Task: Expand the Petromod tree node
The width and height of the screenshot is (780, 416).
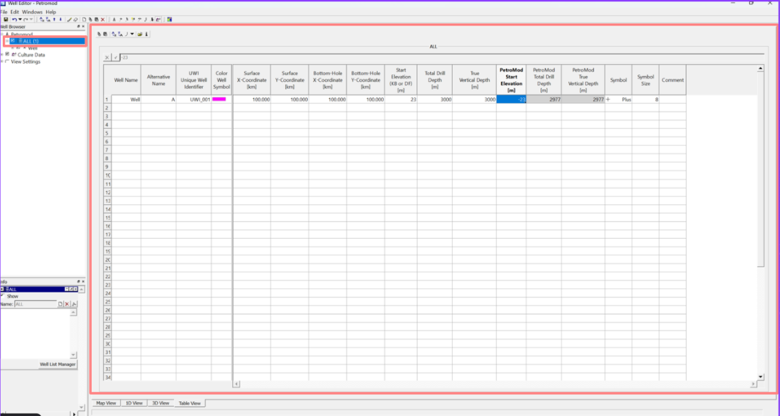Action: (2, 34)
